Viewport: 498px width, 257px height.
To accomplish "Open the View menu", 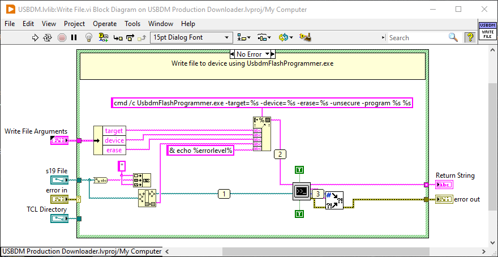I will [49, 24].
